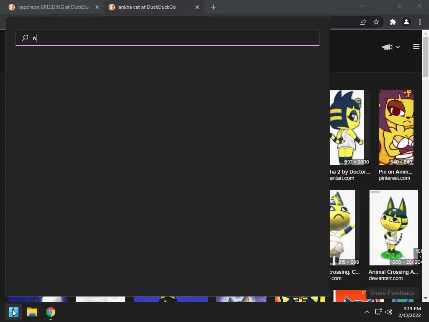Click the 'ha 2 by Doctor...' image title

350,171
